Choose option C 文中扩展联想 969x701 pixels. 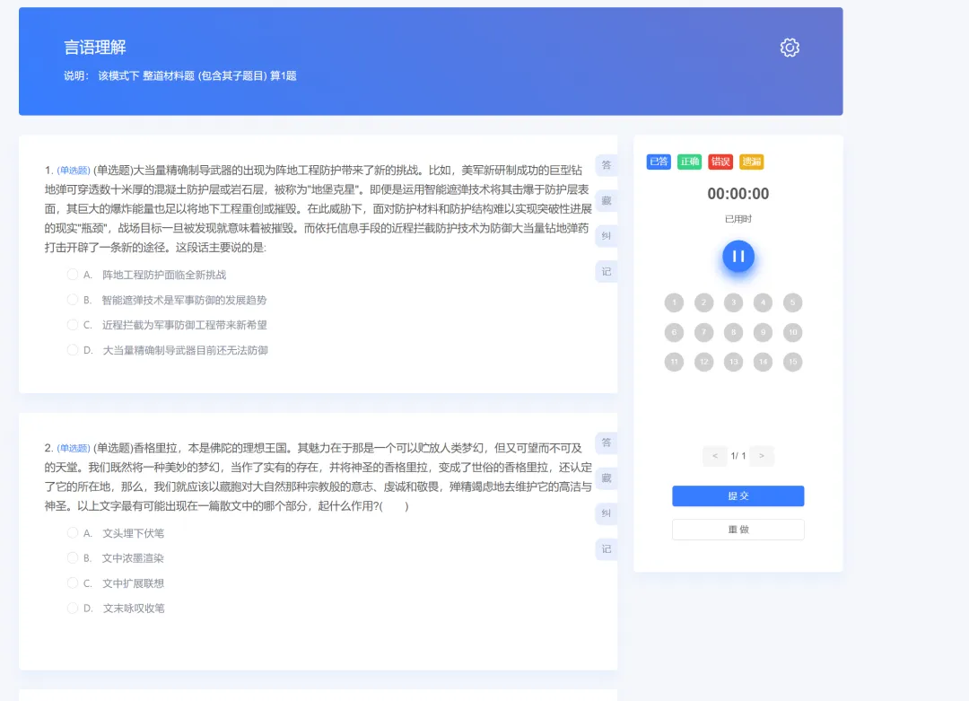116,583
